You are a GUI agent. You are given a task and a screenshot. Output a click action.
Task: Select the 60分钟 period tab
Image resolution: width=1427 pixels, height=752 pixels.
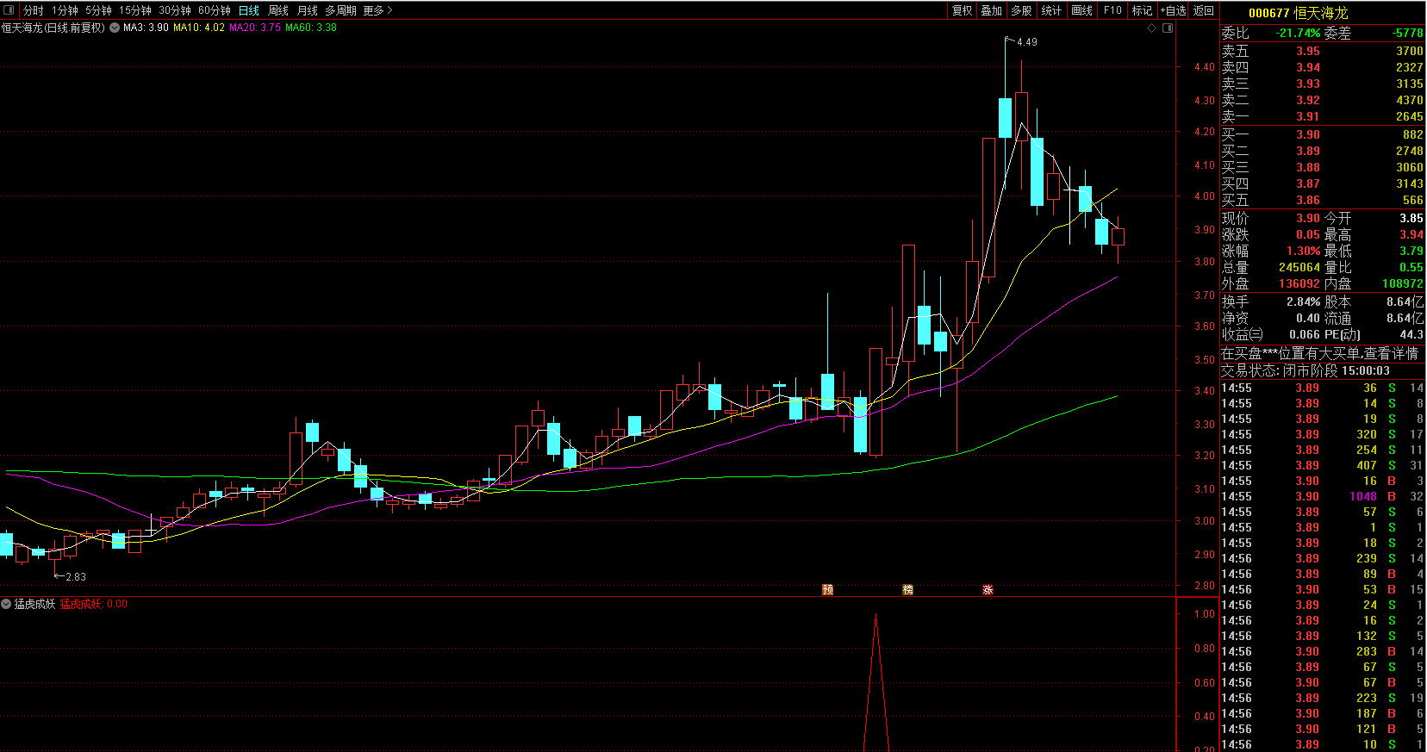pyautogui.click(x=215, y=10)
